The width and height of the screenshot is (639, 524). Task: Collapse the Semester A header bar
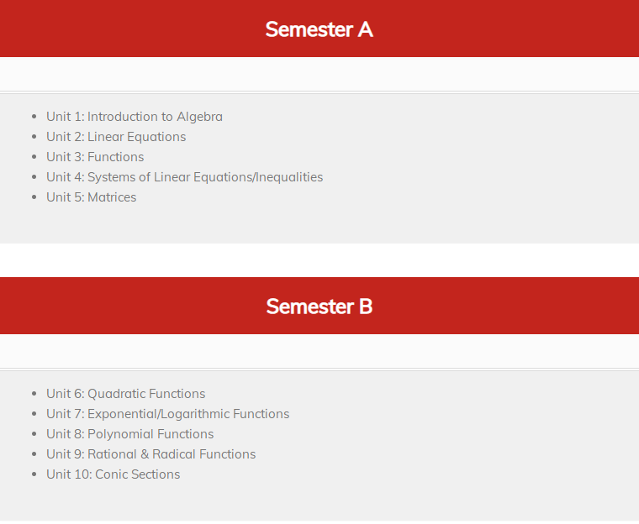click(319, 29)
